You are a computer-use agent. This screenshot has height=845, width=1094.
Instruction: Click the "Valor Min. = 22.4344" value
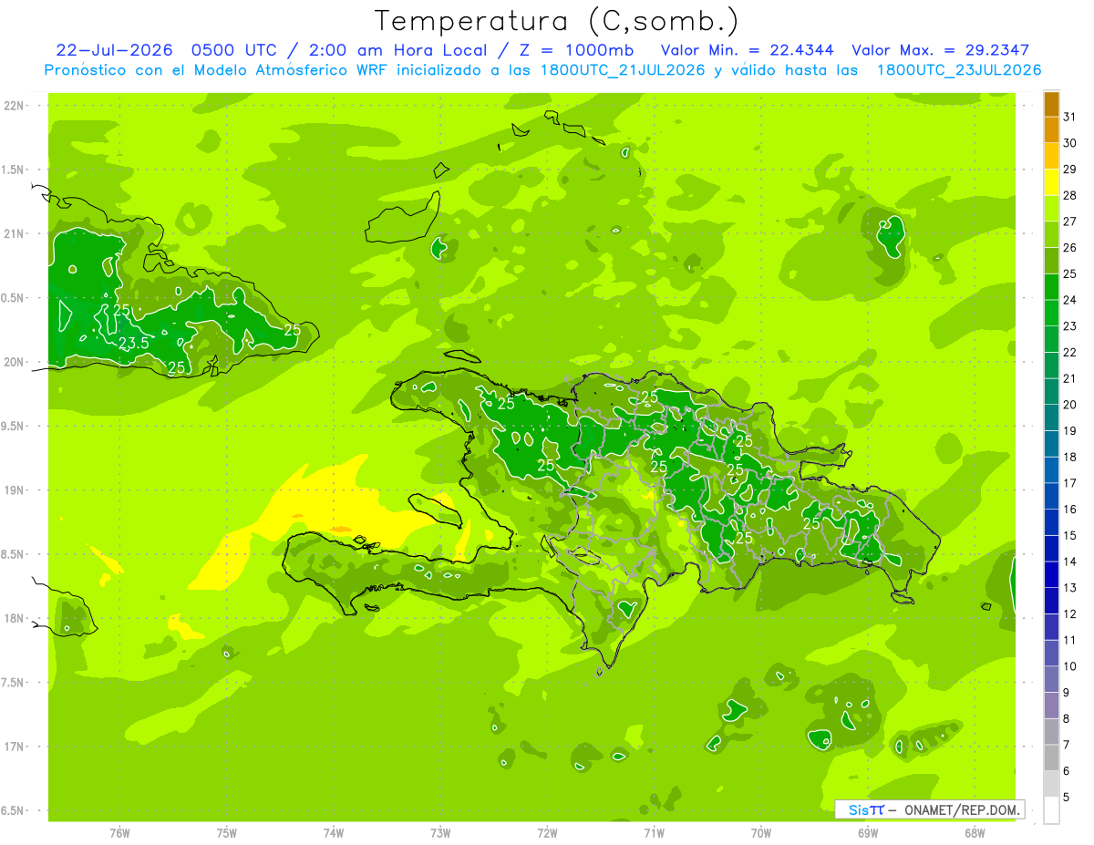click(x=748, y=50)
